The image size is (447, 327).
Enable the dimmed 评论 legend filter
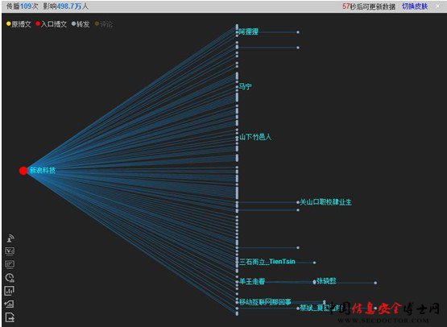pos(104,24)
